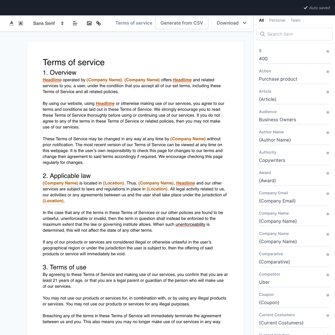
Task: Click the Copywriters value field
Action: pos(294,160)
